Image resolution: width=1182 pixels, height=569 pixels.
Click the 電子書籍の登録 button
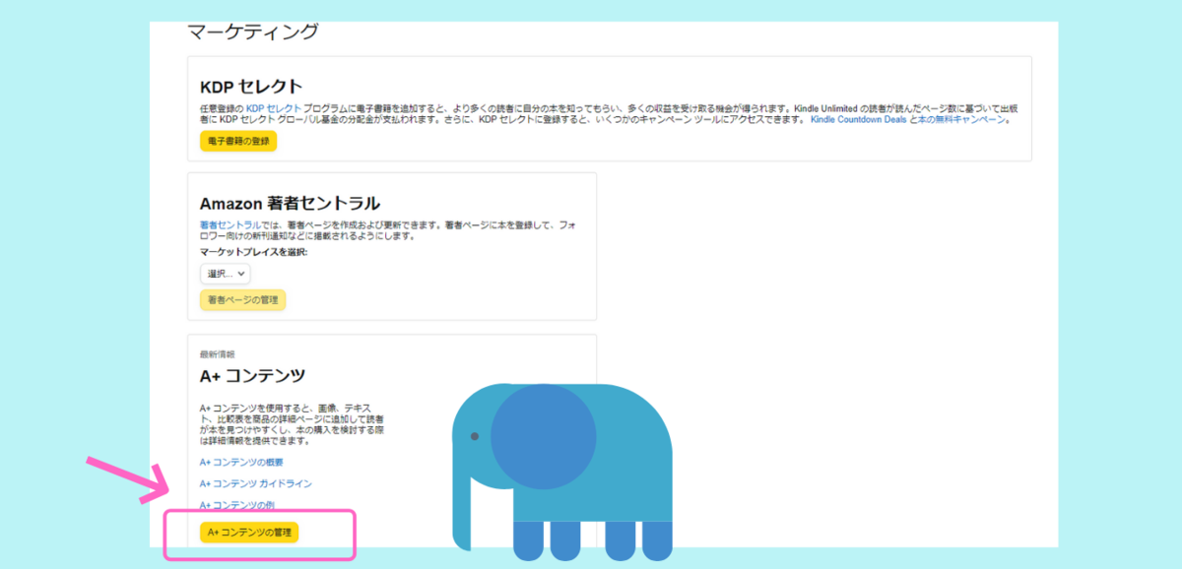(238, 141)
